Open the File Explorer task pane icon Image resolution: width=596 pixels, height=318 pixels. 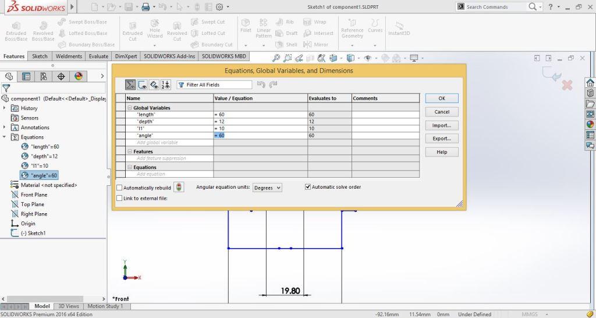pos(590,104)
